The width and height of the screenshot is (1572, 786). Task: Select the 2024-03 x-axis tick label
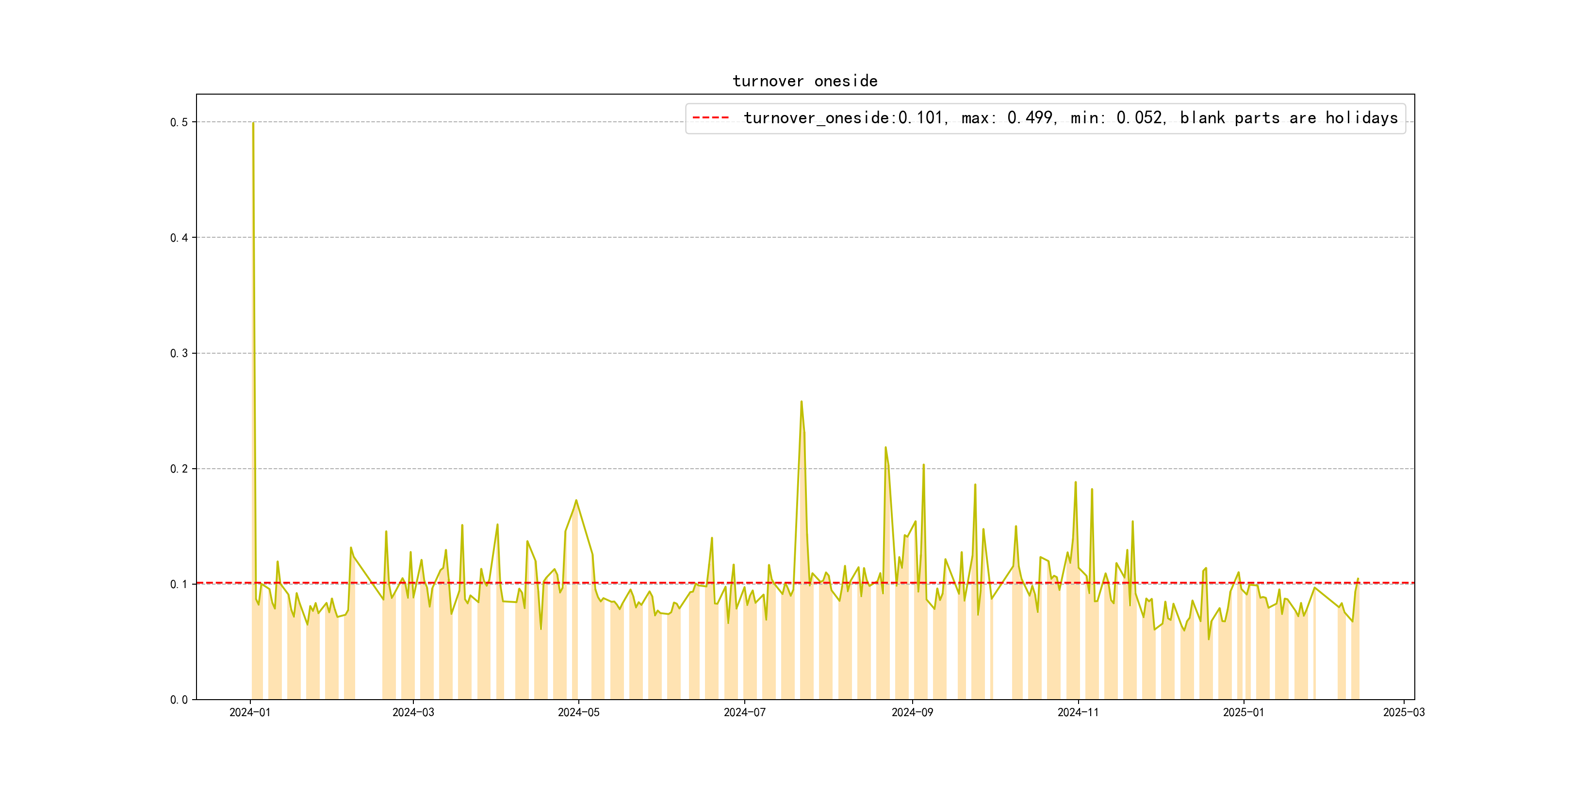point(413,712)
